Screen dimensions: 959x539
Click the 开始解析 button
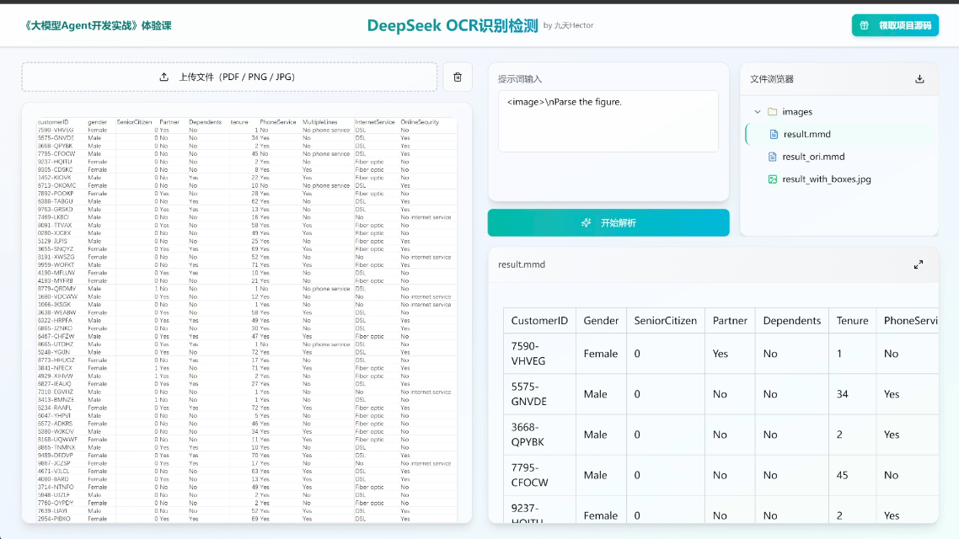[608, 223]
